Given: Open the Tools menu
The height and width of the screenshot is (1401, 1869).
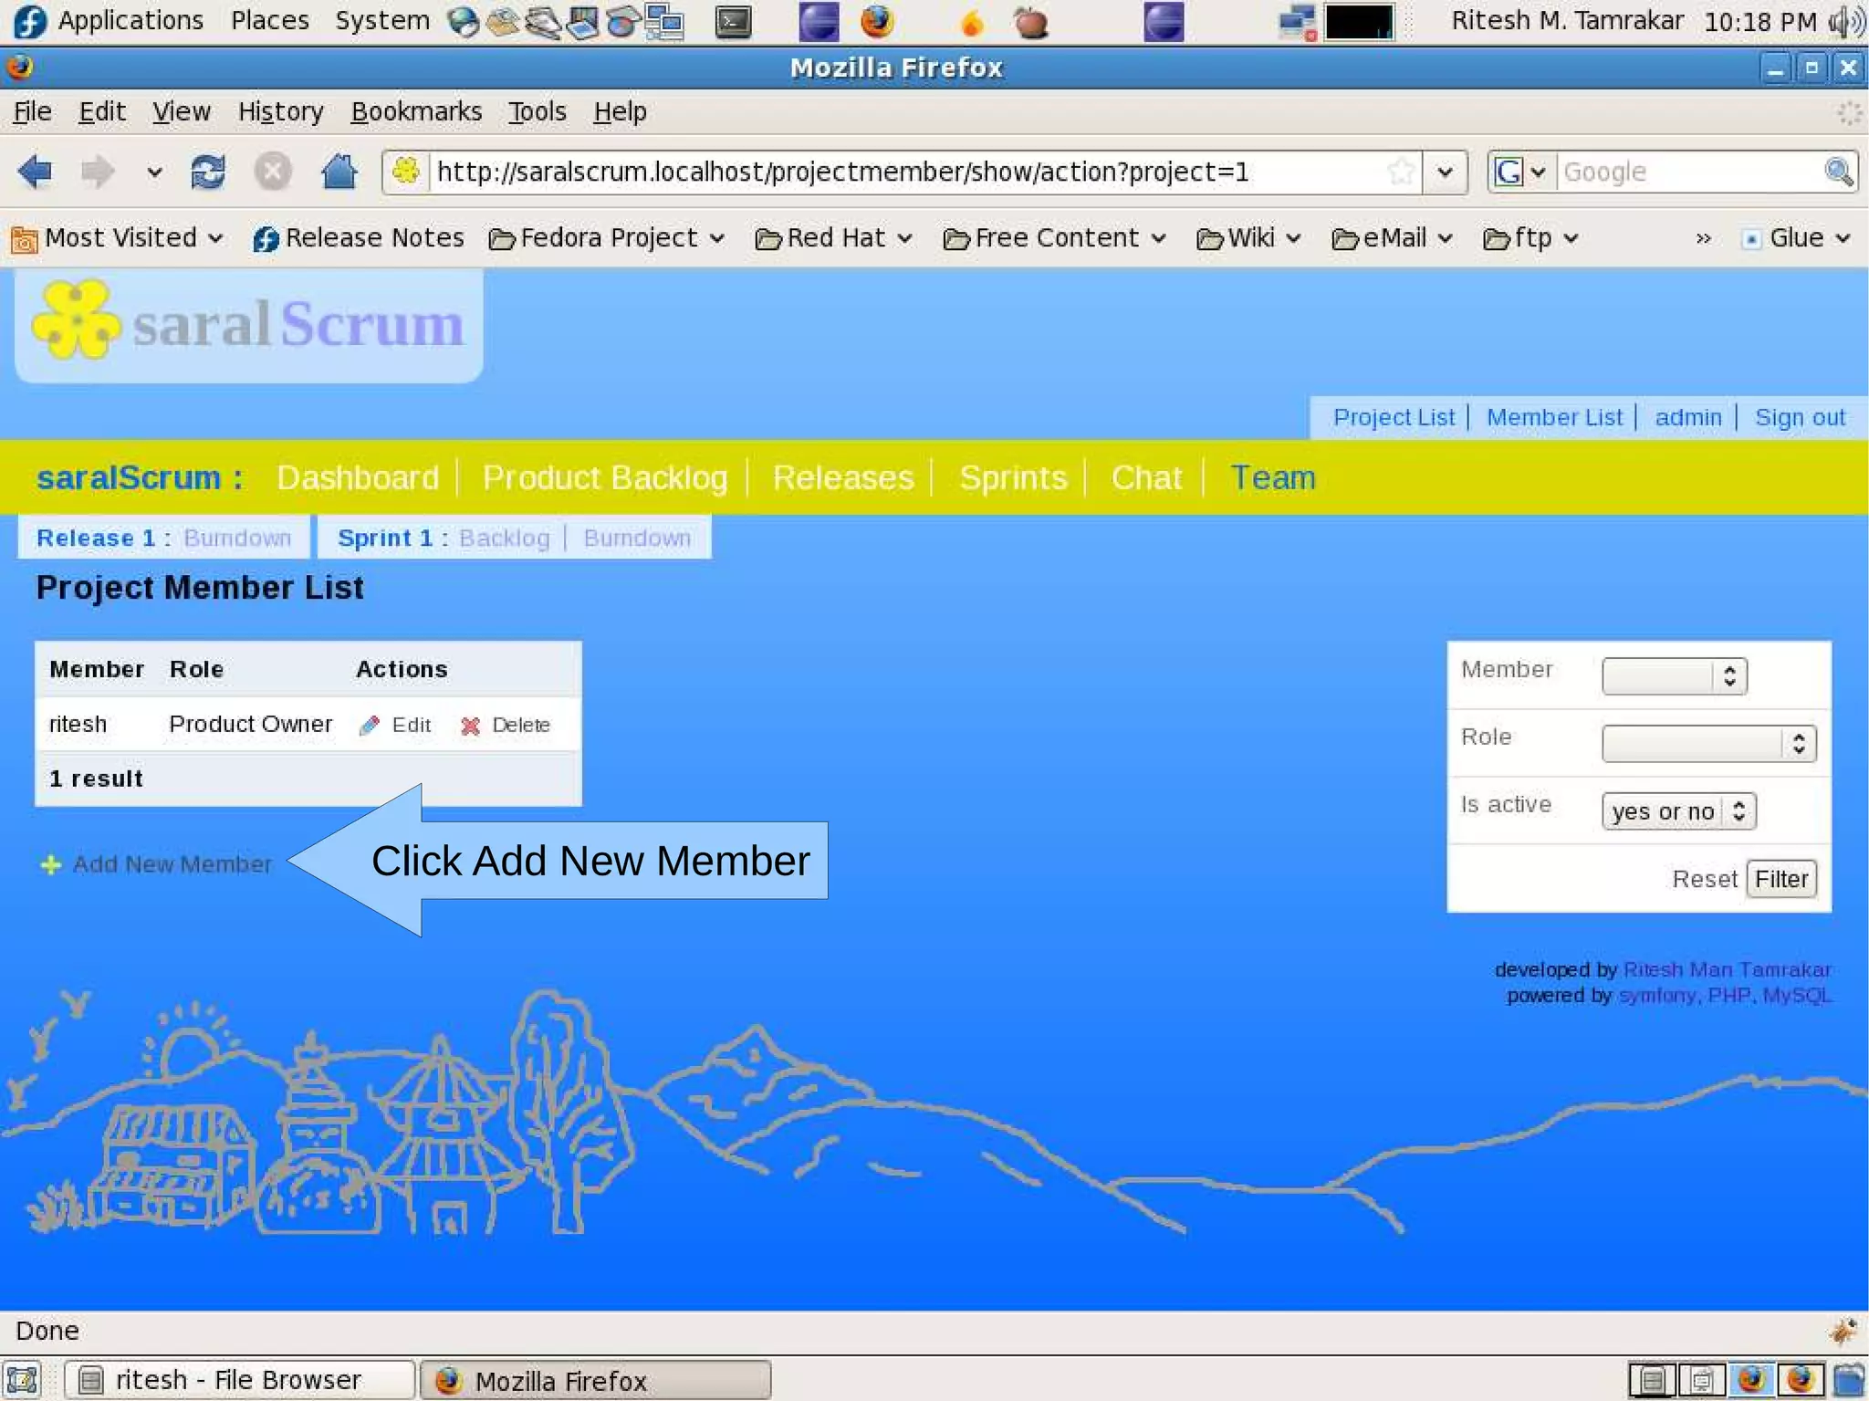Looking at the screenshot, I should [x=538, y=111].
